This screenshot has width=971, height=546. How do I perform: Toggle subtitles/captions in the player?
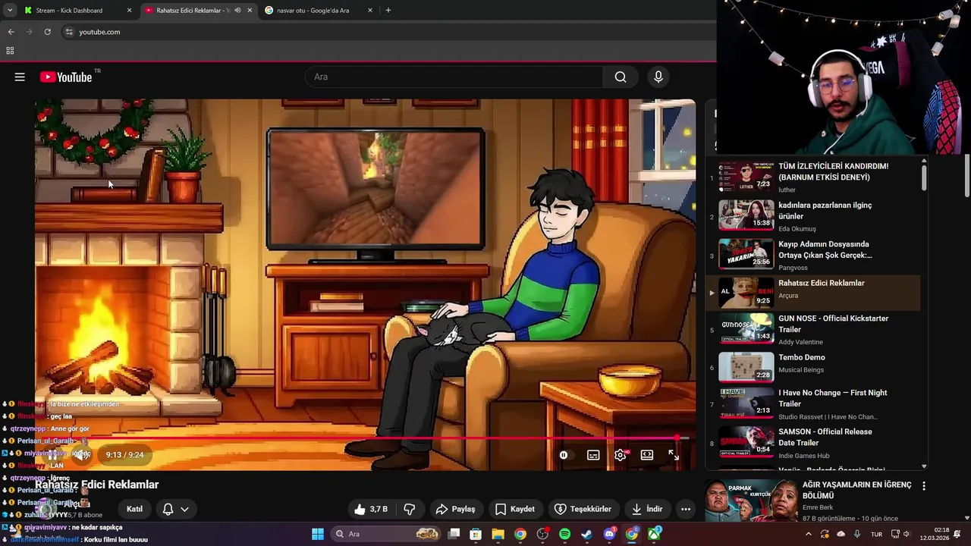[x=593, y=455]
